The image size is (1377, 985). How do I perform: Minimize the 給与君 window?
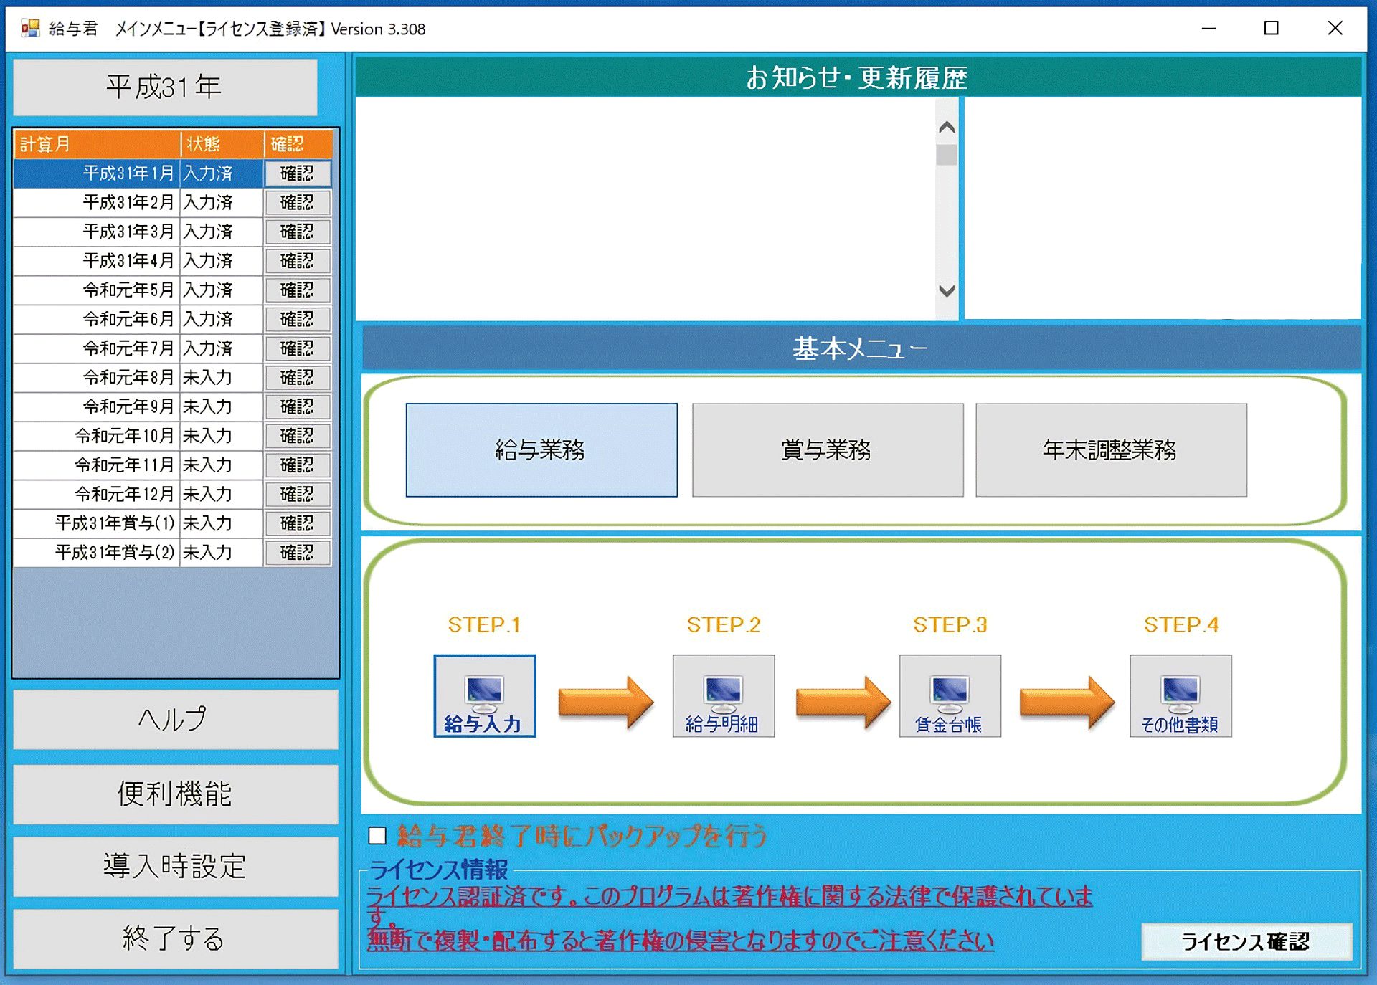[1209, 28]
